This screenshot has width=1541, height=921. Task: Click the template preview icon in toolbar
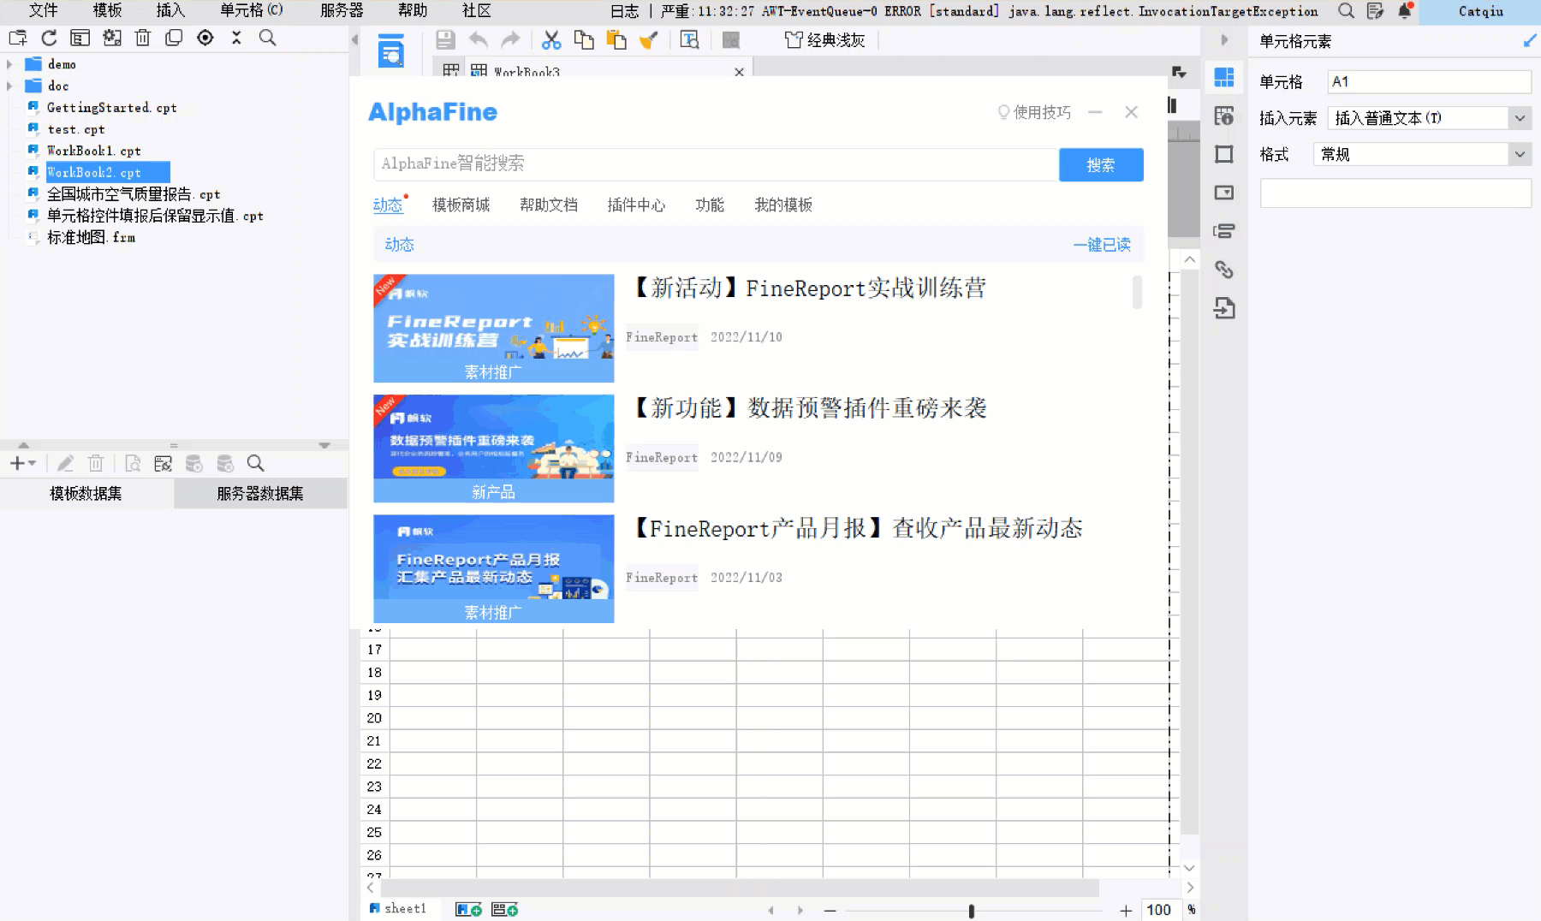pos(689,39)
